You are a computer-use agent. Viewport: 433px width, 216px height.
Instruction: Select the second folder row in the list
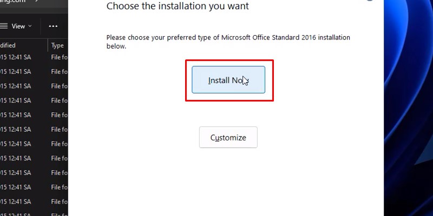point(32,72)
